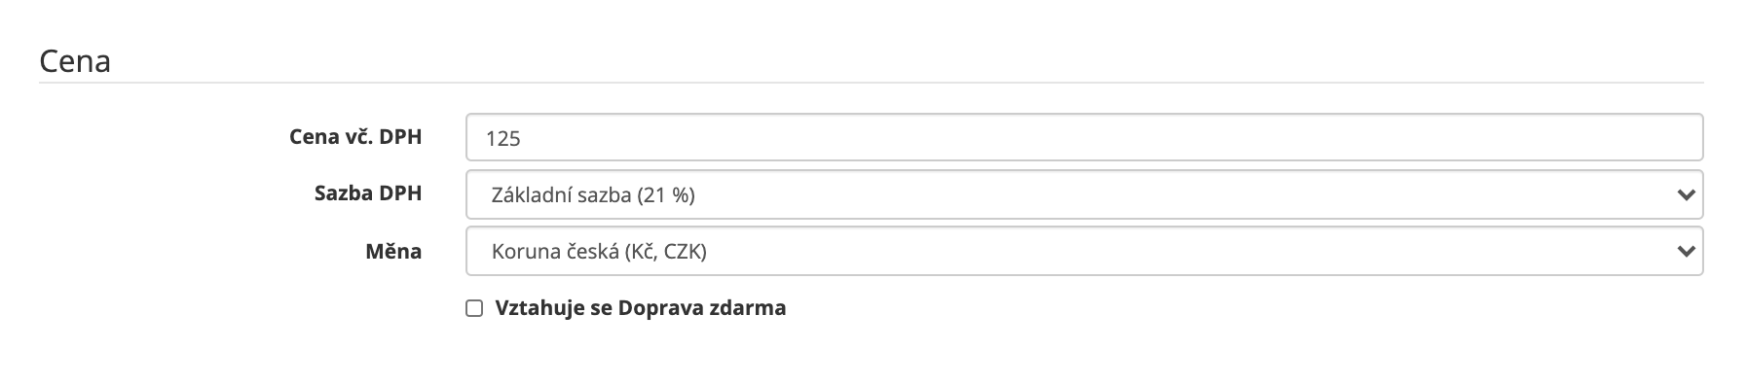Click the Sazba DPH dropdown chevron arrow

tap(1687, 195)
